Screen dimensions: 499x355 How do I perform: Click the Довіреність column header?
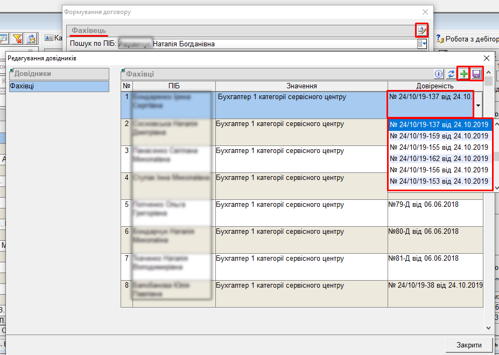tap(435, 86)
